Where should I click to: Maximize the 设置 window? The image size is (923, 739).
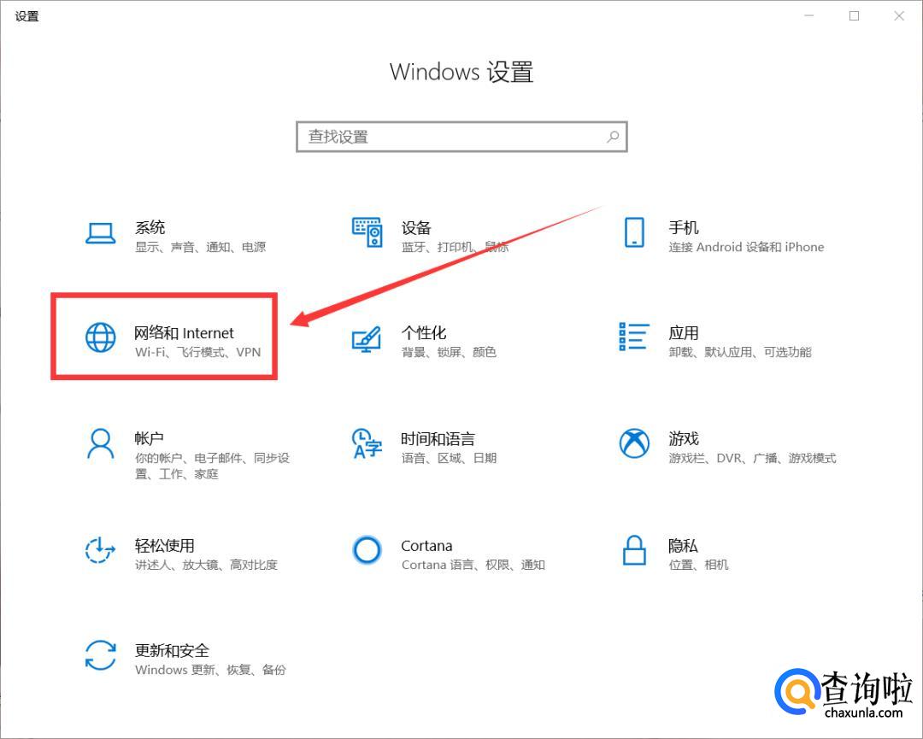[854, 16]
